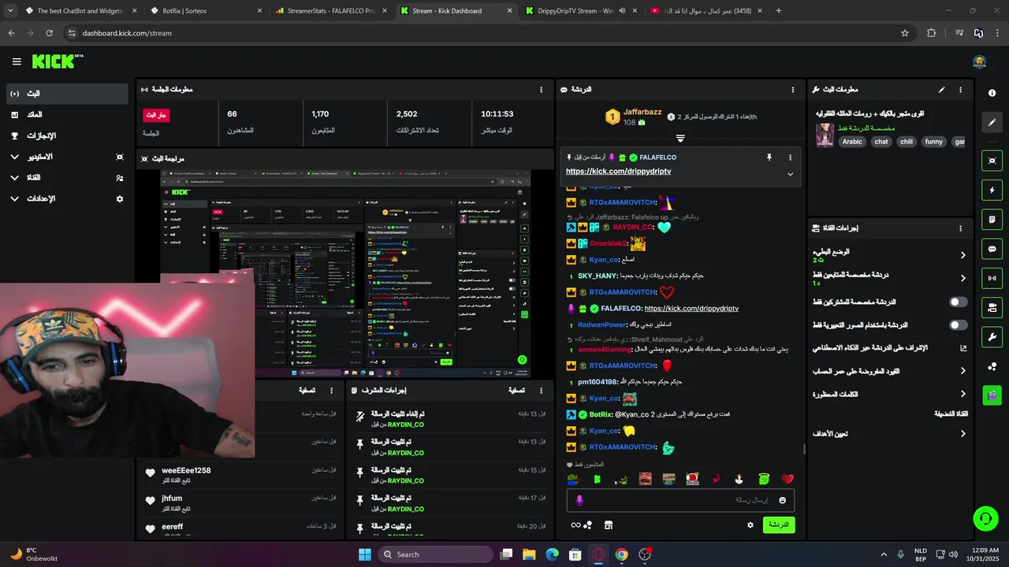Select the capture-frame icon in the right rail
The image size is (1009, 567).
click(992, 161)
